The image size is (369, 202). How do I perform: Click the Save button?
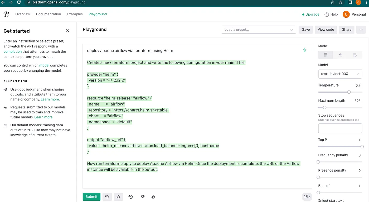tap(306, 30)
